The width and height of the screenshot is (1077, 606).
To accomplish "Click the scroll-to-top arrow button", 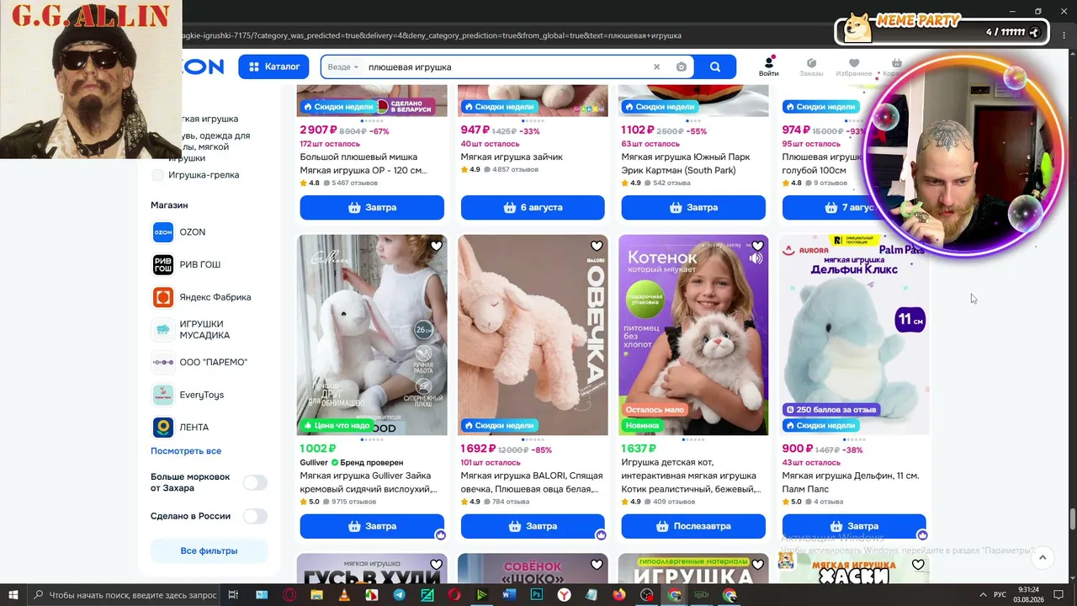I will [1043, 557].
